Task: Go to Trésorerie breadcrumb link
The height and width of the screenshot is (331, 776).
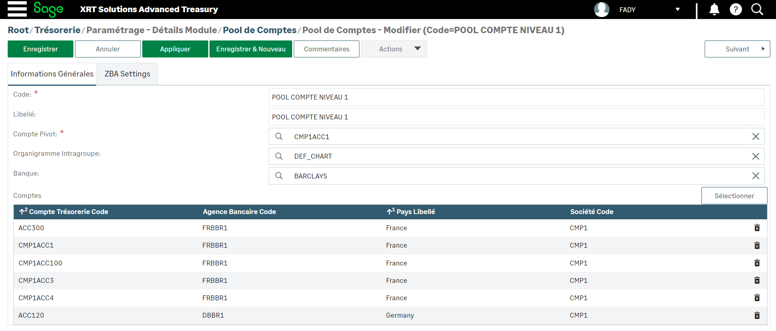Action: pos(58,30)
